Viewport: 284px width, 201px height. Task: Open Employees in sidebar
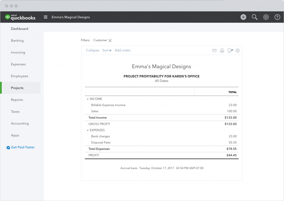[20, 76]
